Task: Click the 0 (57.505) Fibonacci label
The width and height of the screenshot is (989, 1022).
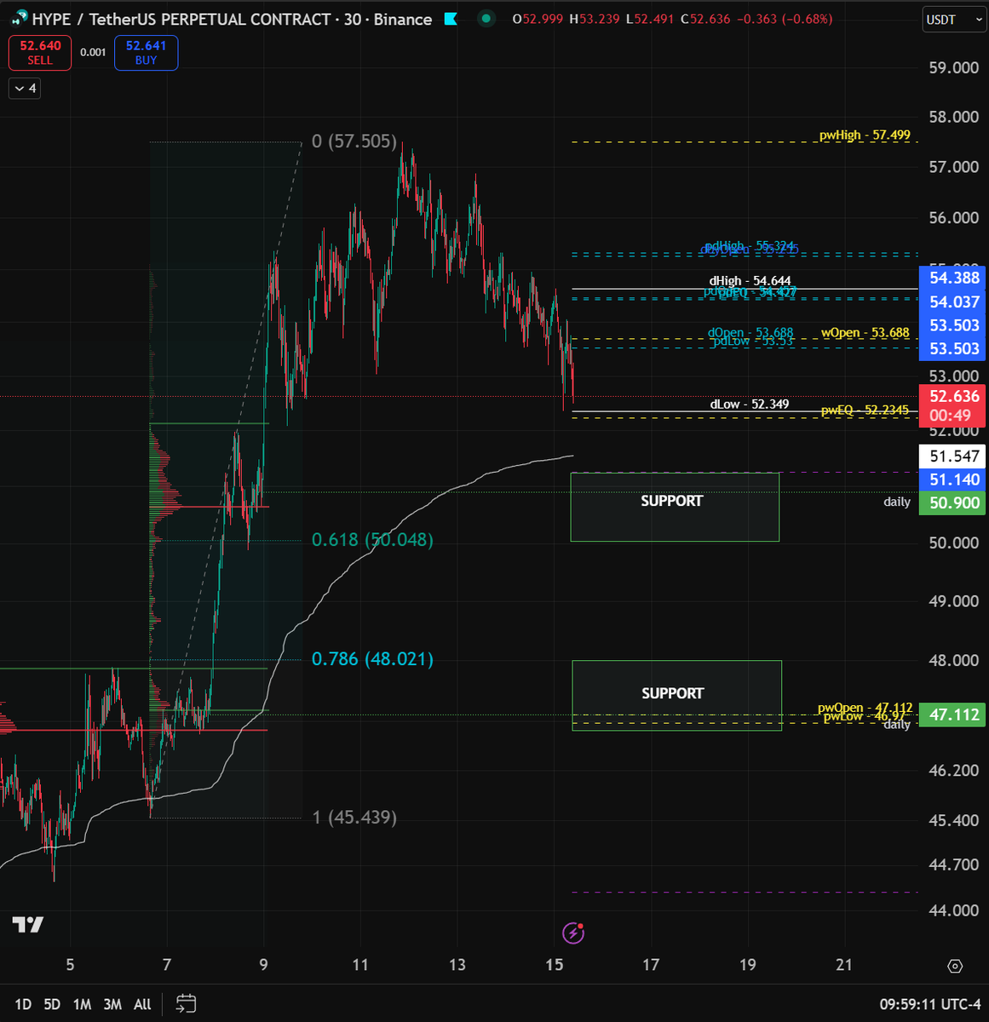Action: pos(354,141)
